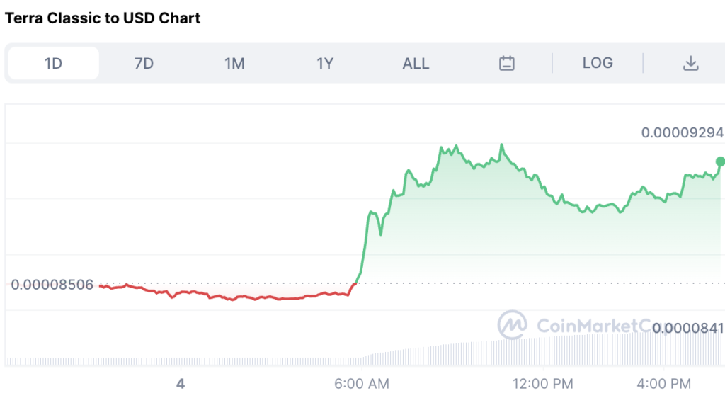Open the calendar date range picker
This screenshot has width=725, height=398.
[506, 63]
